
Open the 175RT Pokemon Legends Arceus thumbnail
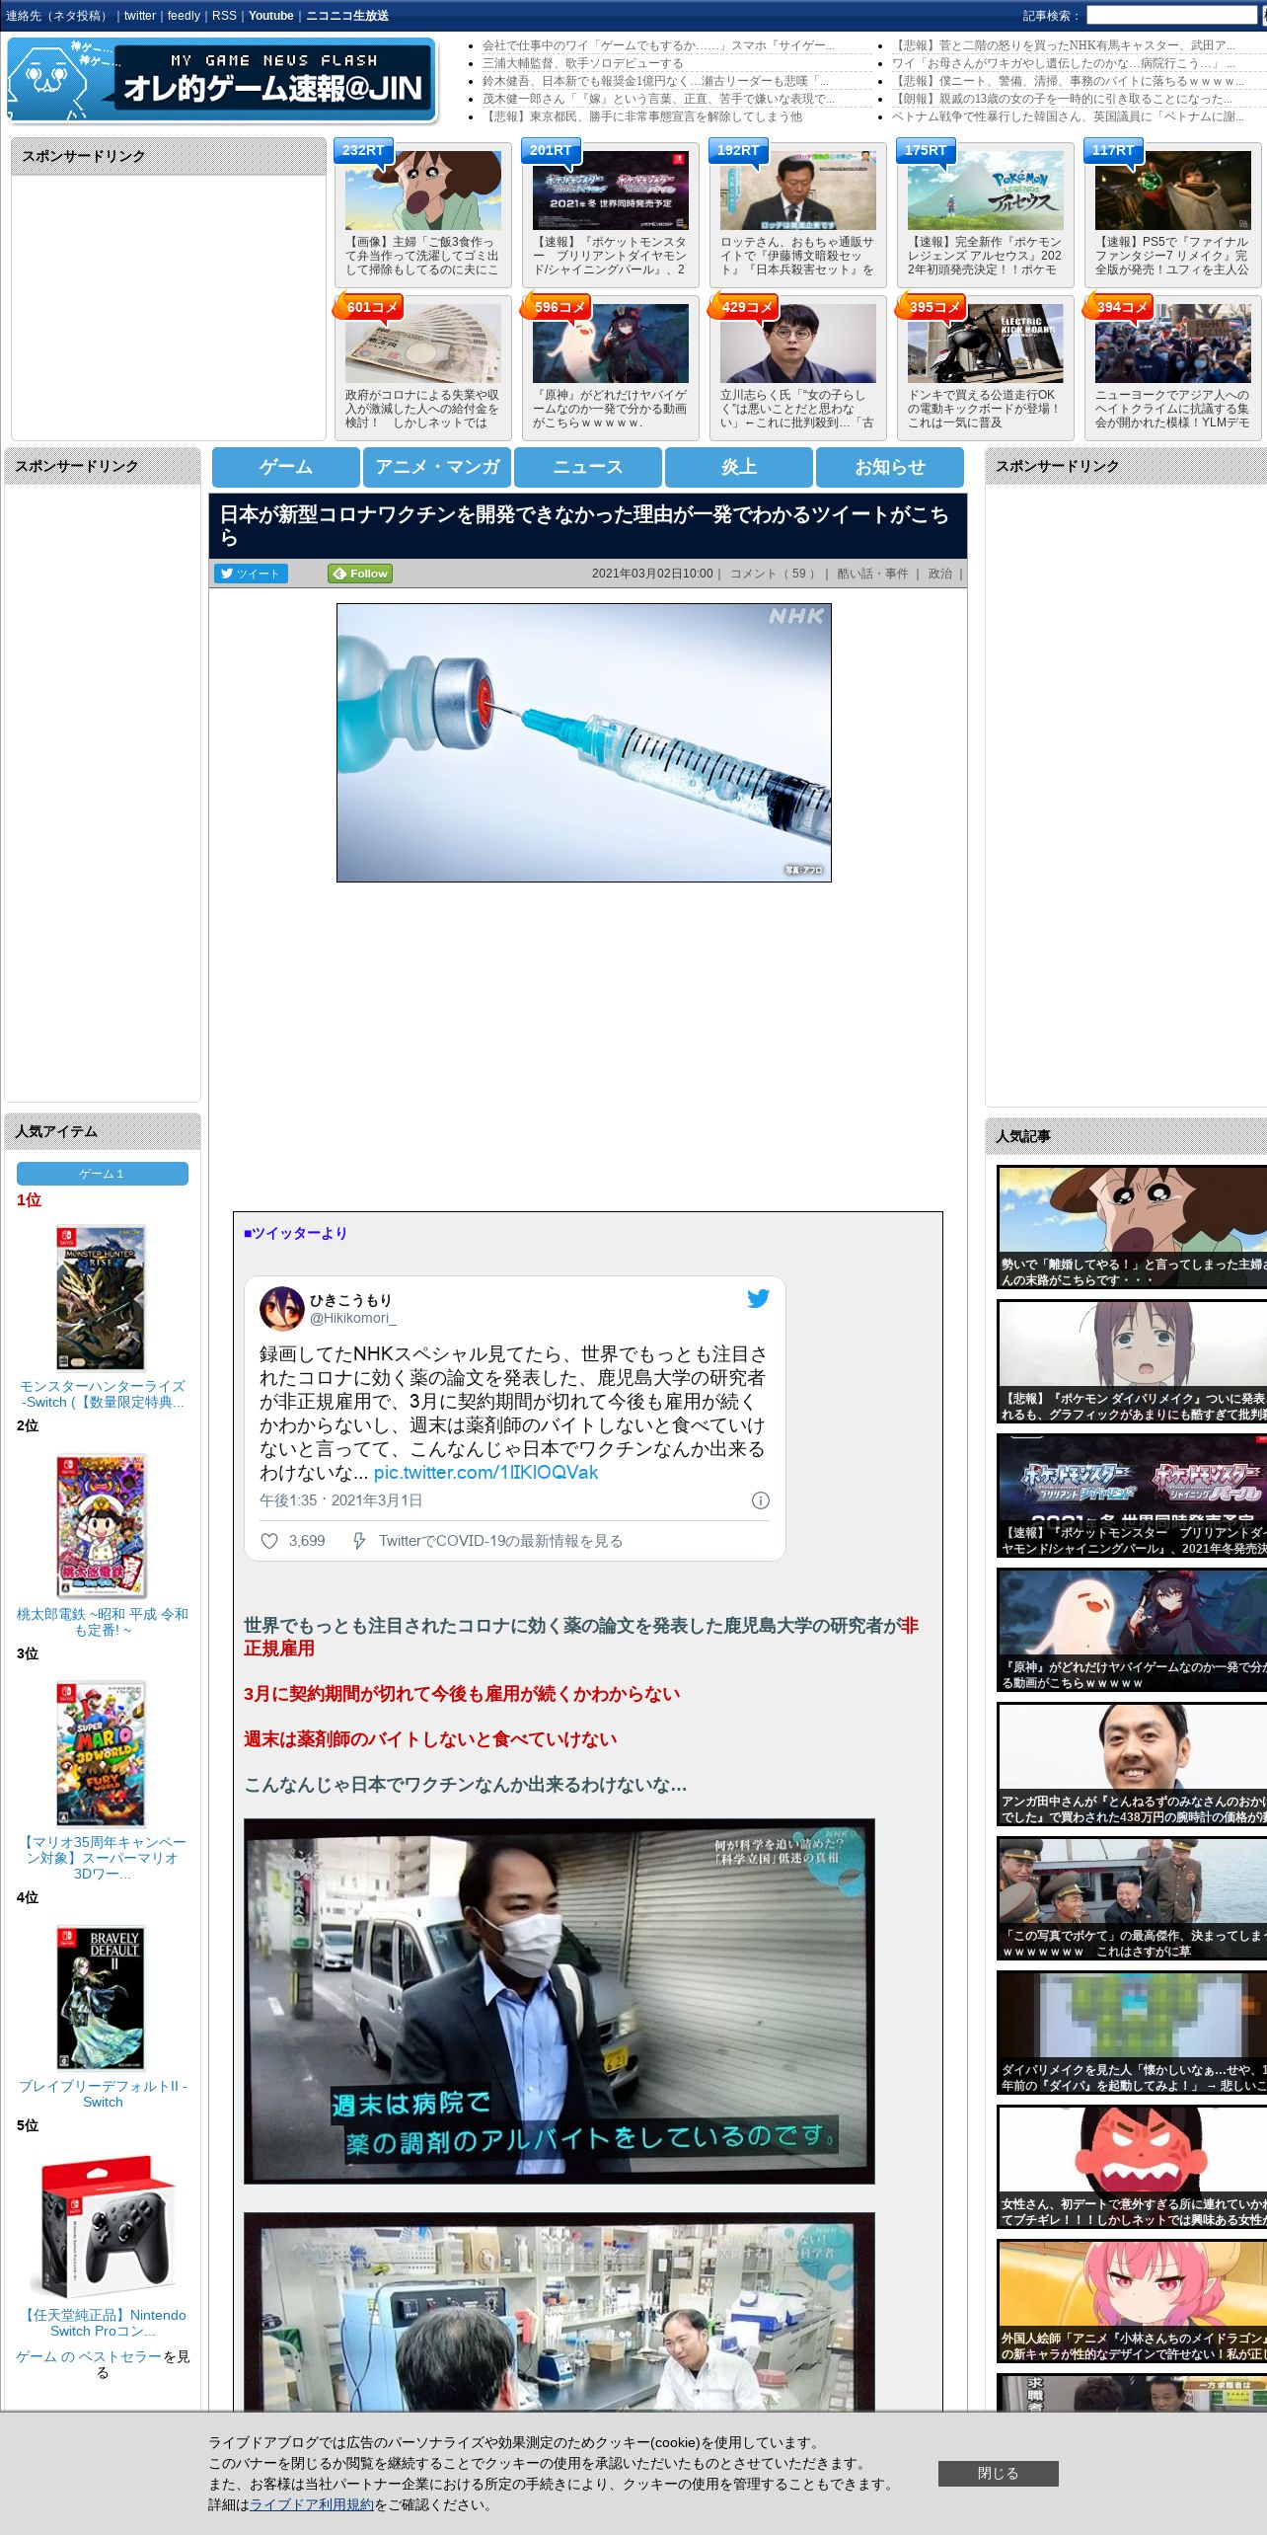click(986, 191)
